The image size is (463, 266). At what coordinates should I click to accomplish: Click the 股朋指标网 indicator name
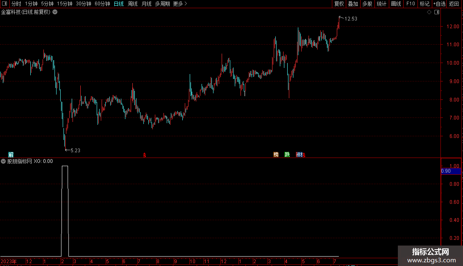click(x=20, y=161)
